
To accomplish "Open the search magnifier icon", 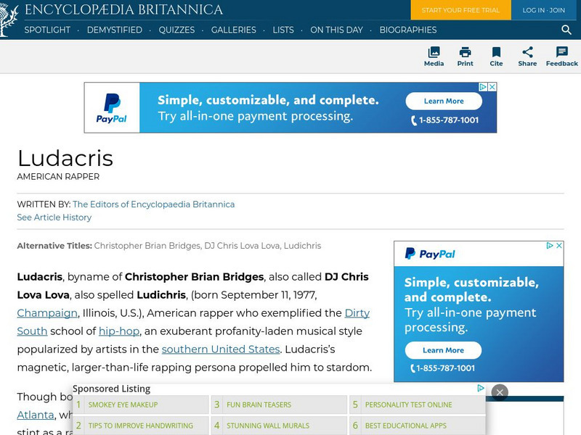I will tap(566, 30).
